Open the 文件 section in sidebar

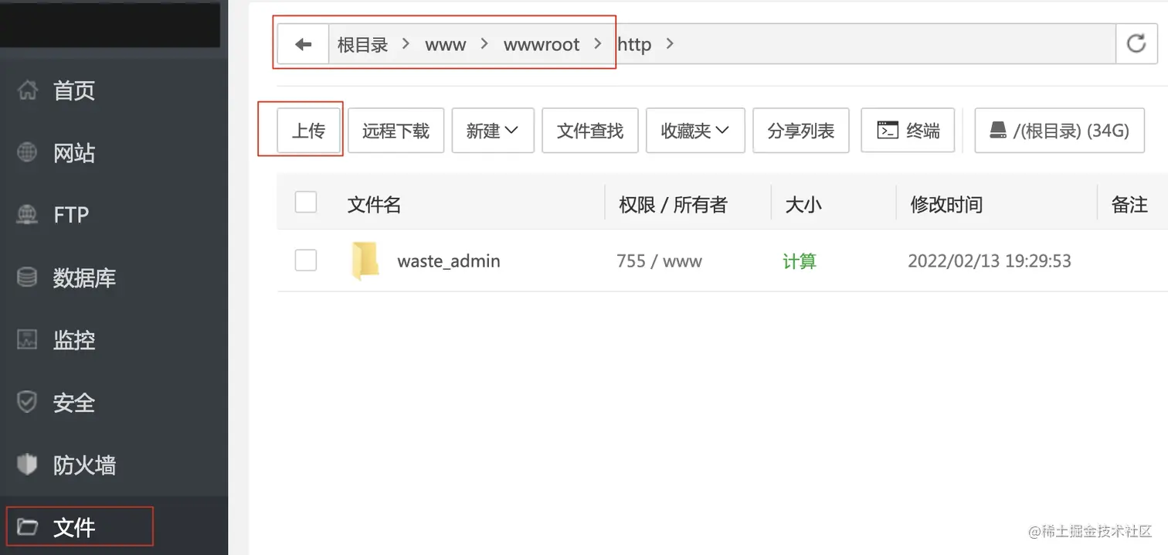pos(74,527)
